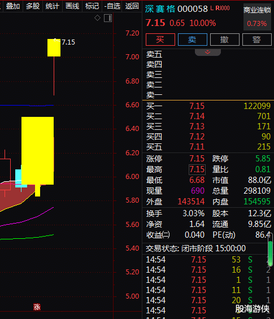This screenshot has height=319, width=274.
Task: Click the green scrollbar on trade list
Action: point(270,254)
